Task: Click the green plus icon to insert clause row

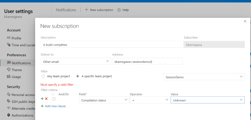Action: pyautogui.click(x=42, y=99)
